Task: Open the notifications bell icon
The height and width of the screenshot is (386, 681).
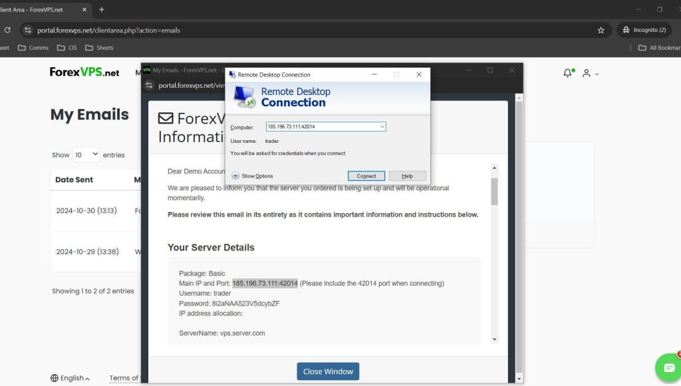Action: (x=568, y=73)
